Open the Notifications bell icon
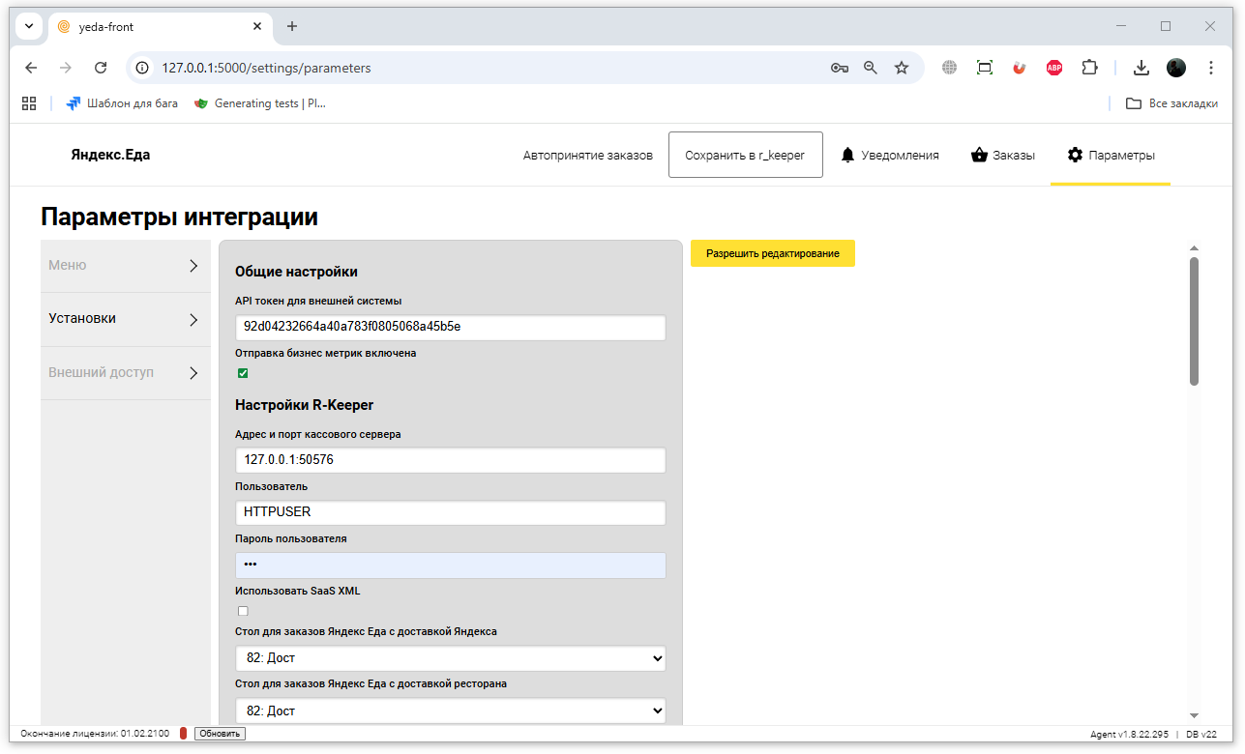Viewport: 1245px width, 754px height. (848, 156)
